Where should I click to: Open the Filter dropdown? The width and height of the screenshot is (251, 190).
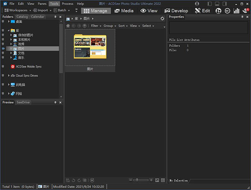click(x=95, y=26)
